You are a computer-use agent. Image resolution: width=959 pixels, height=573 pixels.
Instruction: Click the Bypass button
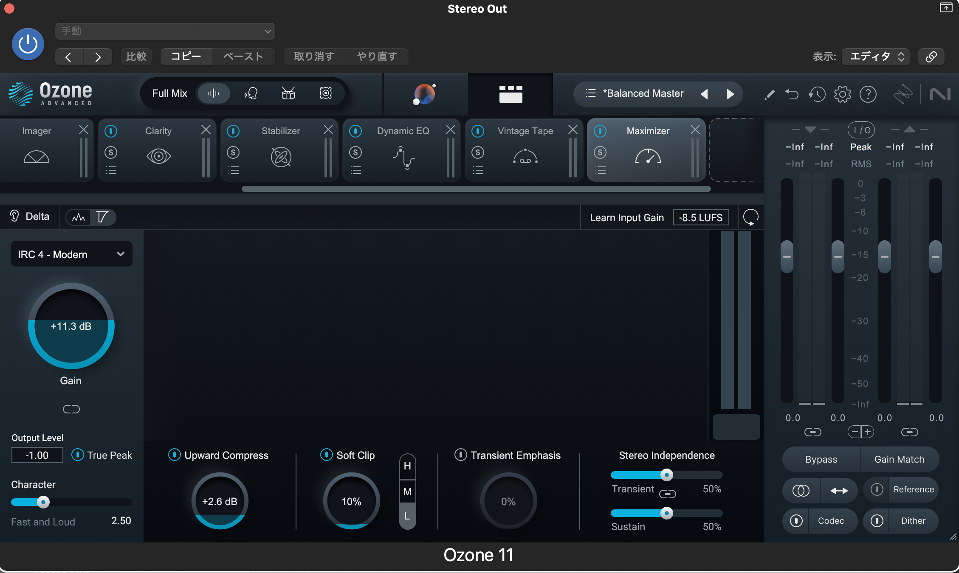click(821, 459)
